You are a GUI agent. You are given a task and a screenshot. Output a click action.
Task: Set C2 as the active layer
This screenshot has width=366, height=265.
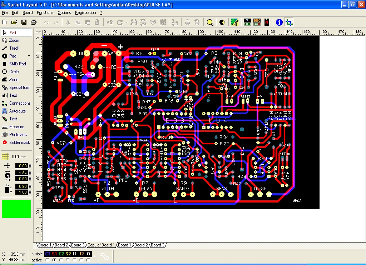point(61,260)
